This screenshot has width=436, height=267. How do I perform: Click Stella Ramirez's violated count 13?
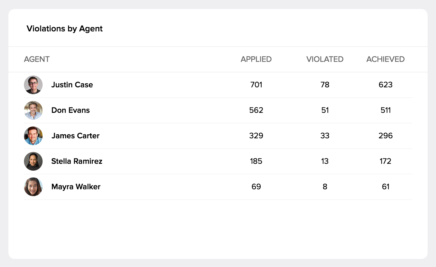tap(325, 161)
